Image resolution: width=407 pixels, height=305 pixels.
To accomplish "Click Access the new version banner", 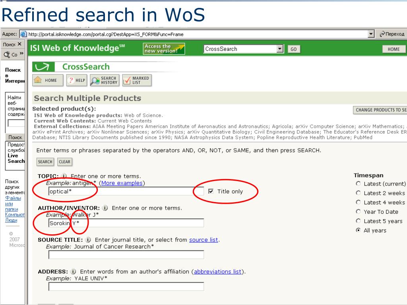I will (x=164, y=48).
